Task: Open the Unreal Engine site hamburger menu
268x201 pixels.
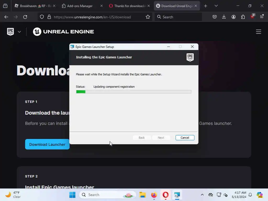Action: [x=258, y=32]
